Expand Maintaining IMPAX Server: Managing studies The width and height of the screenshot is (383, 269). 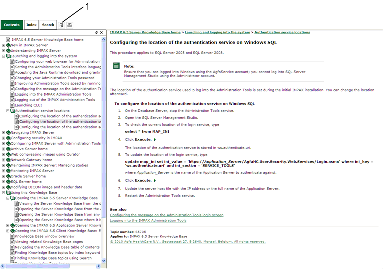(x=3, y=165)
